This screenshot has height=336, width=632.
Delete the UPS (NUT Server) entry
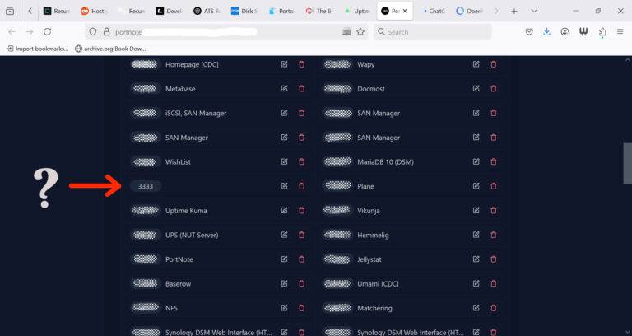301,235
